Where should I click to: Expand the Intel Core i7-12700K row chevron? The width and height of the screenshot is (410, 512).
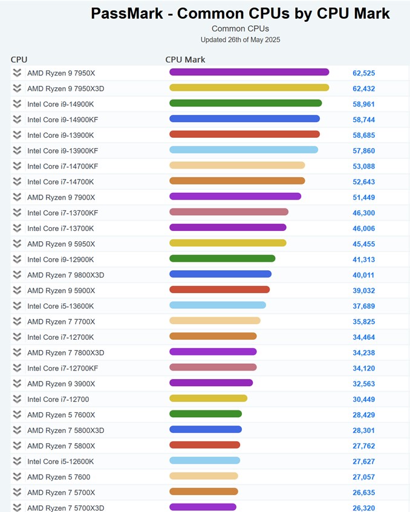[x=17, y=337]
